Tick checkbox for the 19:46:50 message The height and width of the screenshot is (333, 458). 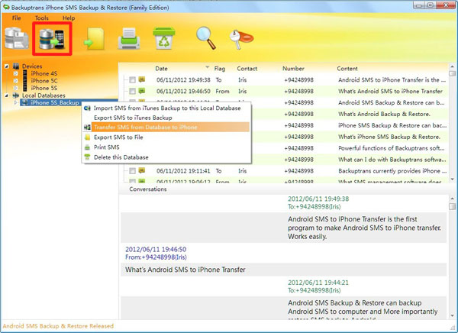[132, 91]
